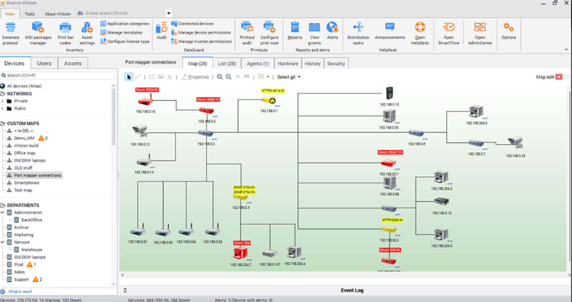Click Connected devices

pos(192,24)
